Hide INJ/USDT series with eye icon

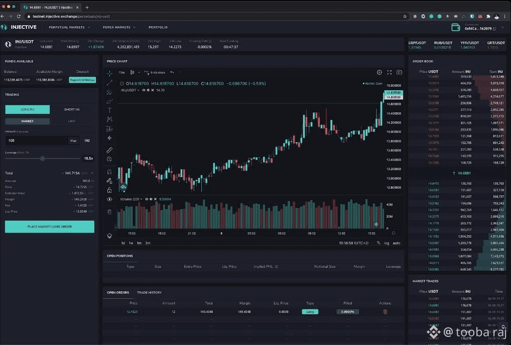pyautogui.click(x=144, y=90)
